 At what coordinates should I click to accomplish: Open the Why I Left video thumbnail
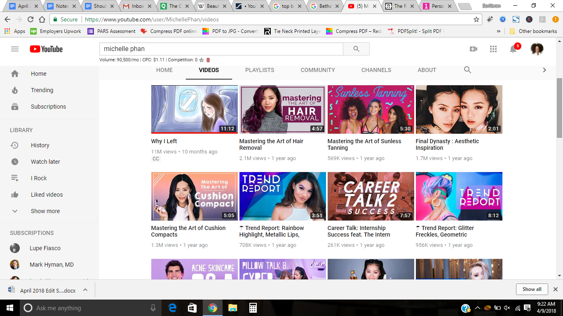point(195,109)
